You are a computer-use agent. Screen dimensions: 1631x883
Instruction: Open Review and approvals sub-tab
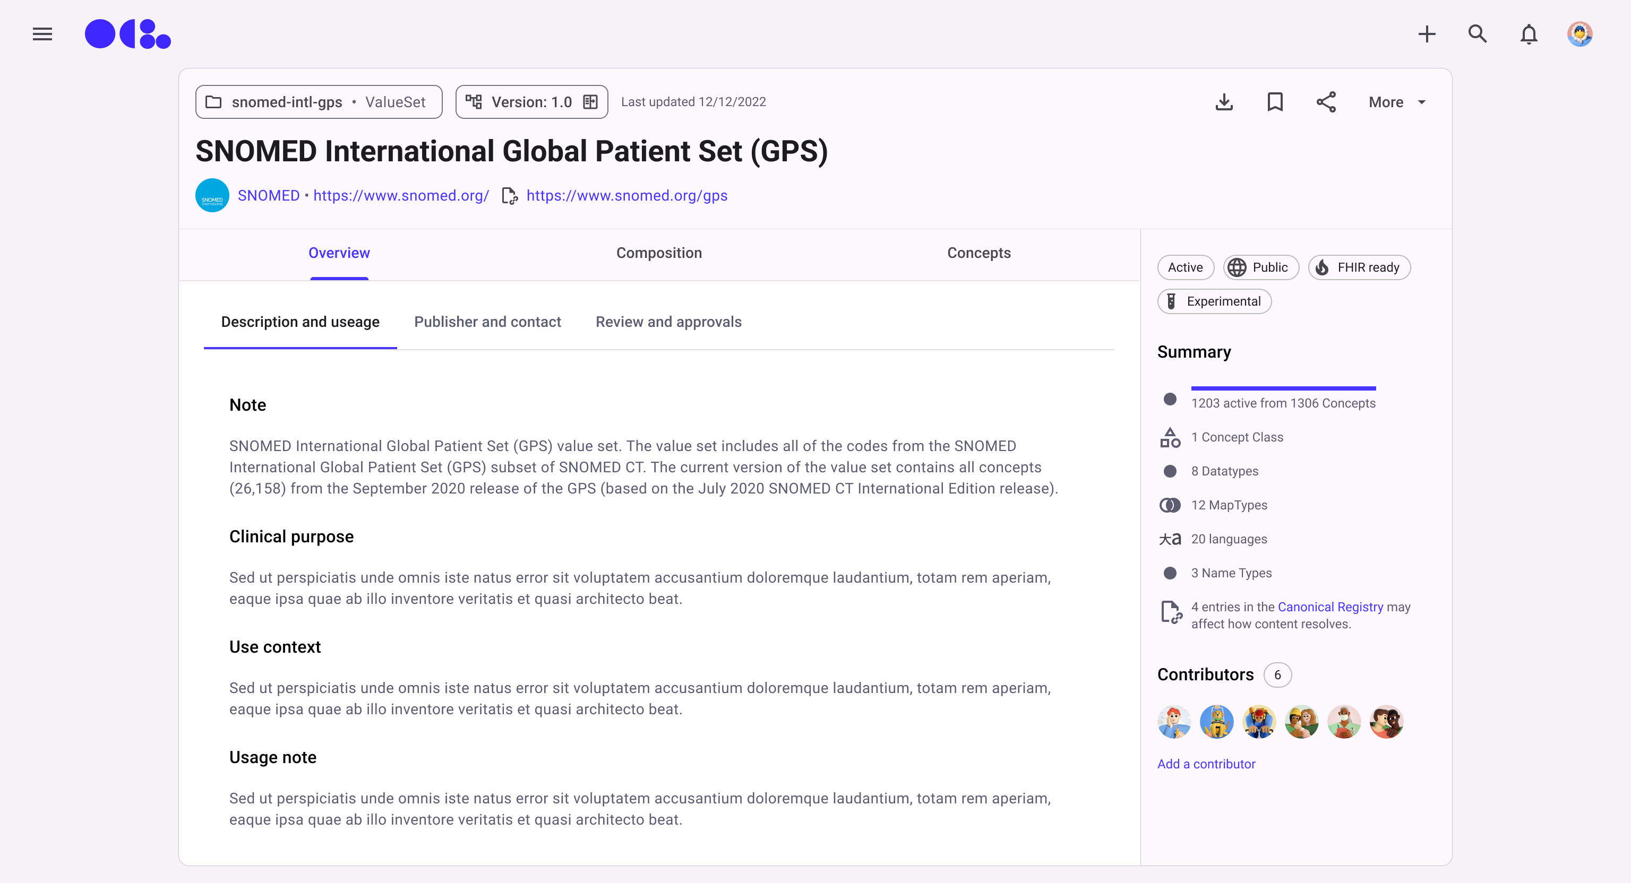tap(668, 322)
